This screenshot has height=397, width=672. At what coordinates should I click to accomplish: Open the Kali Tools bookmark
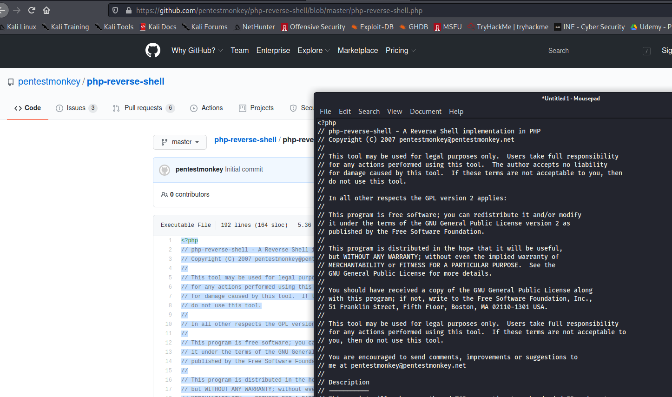pyautogui.click(x=114, y=27)
